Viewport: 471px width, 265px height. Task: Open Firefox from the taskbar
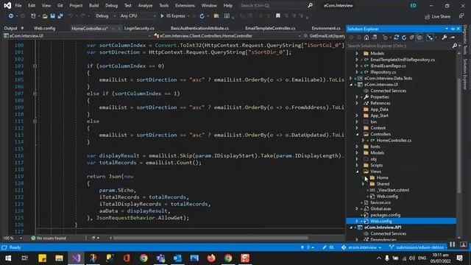[211, 258]
